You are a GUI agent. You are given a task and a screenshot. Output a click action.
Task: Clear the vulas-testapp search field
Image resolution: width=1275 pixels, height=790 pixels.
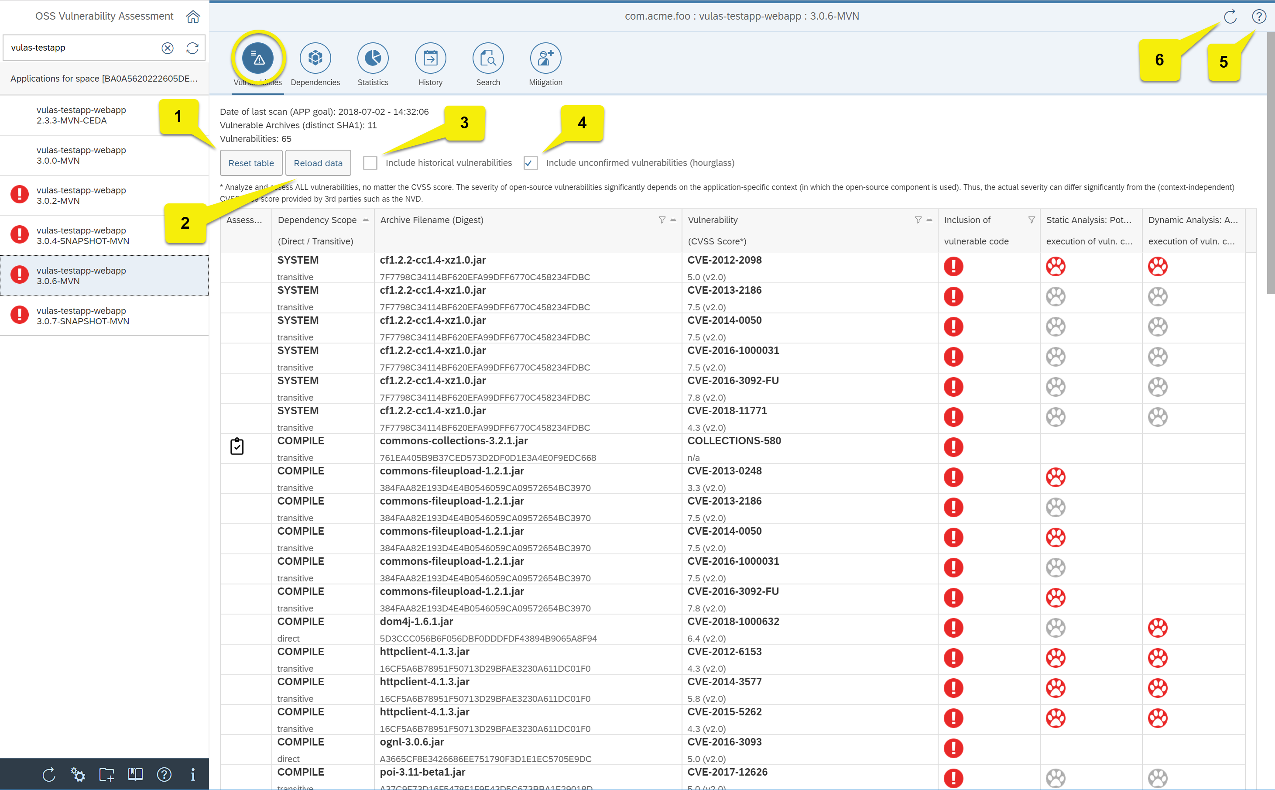coord(167,48)
